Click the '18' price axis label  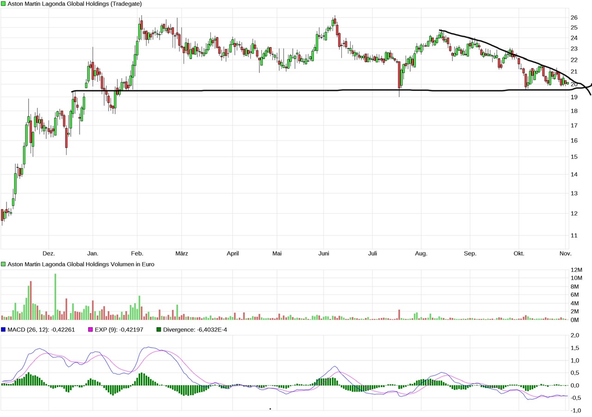[574, 111]
